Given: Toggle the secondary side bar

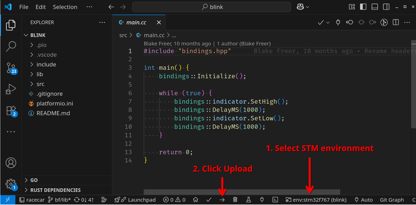Looking at the screenshot, I should point(386,7).
